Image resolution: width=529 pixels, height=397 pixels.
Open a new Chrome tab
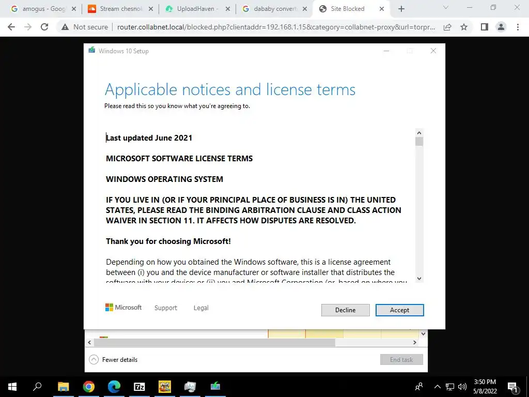401,9
